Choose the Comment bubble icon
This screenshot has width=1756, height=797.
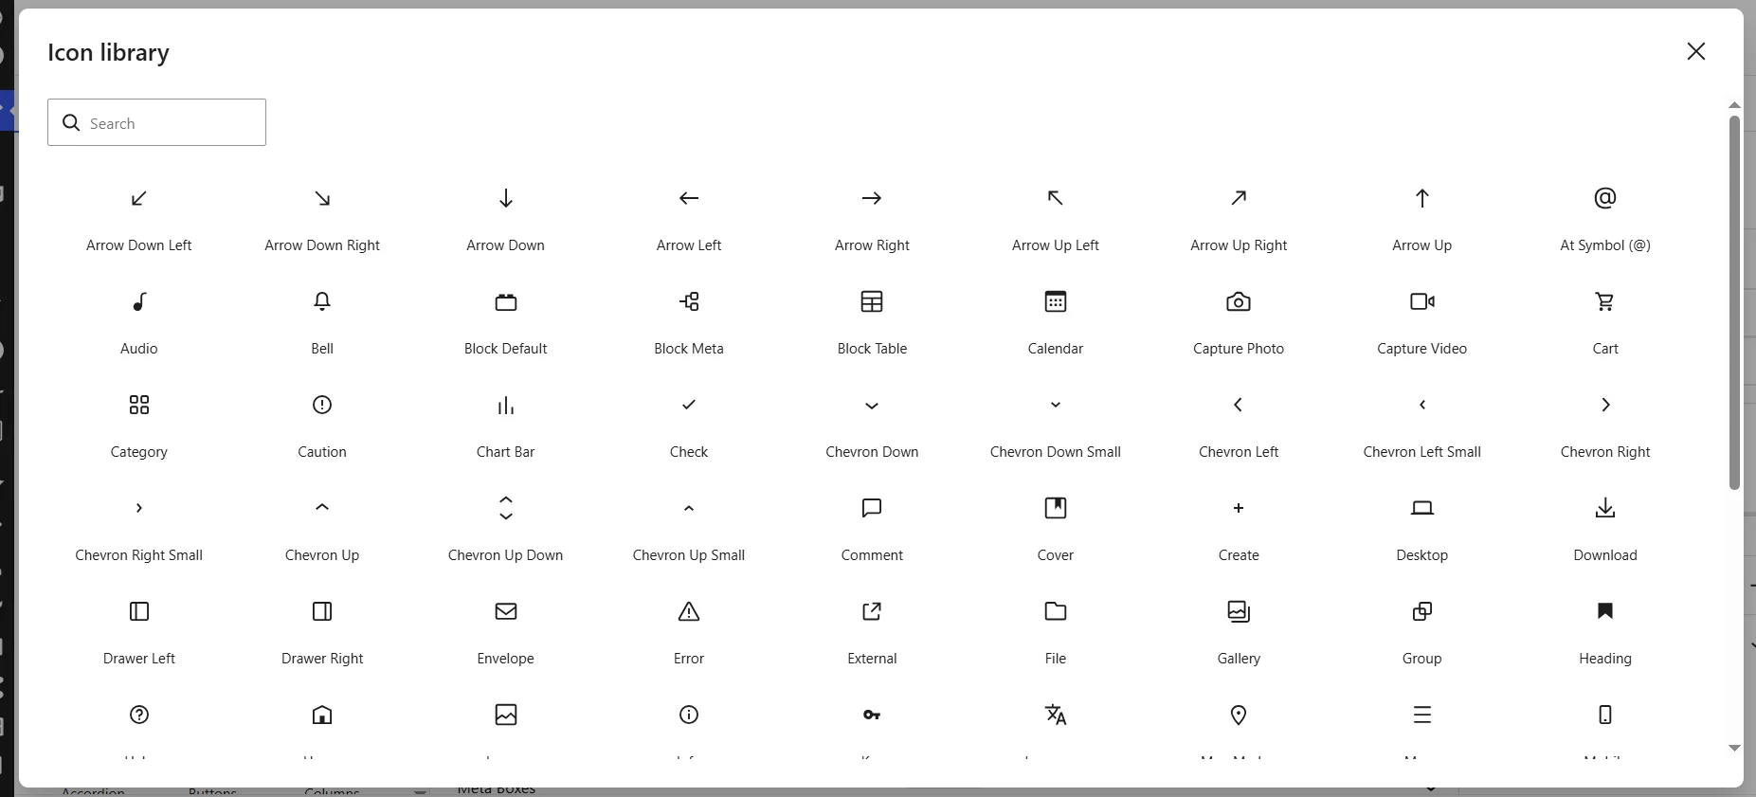(x=872, y=508)
